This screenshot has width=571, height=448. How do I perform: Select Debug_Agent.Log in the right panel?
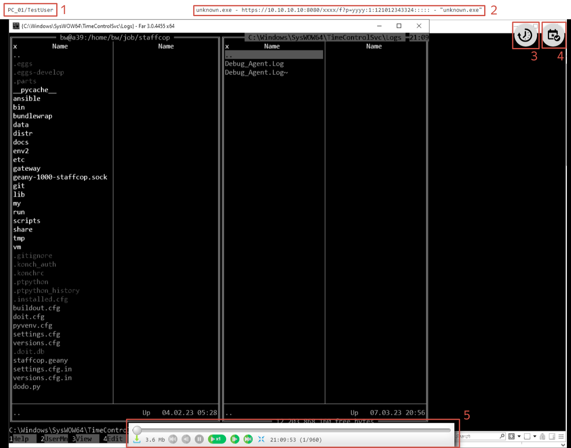[254, 64]
